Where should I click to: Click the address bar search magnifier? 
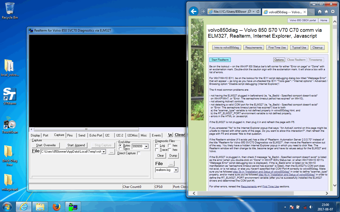249,12
